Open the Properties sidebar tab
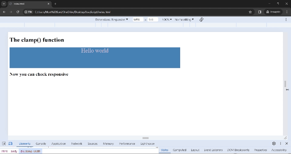The image size is (291, 154). [261, 150]
